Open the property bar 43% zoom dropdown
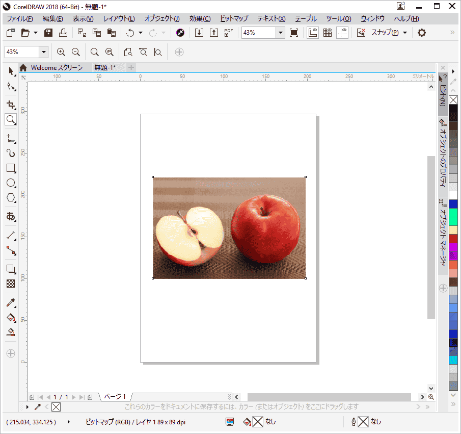The height and width of the screenshot is (434, 461). pos(44,52)
